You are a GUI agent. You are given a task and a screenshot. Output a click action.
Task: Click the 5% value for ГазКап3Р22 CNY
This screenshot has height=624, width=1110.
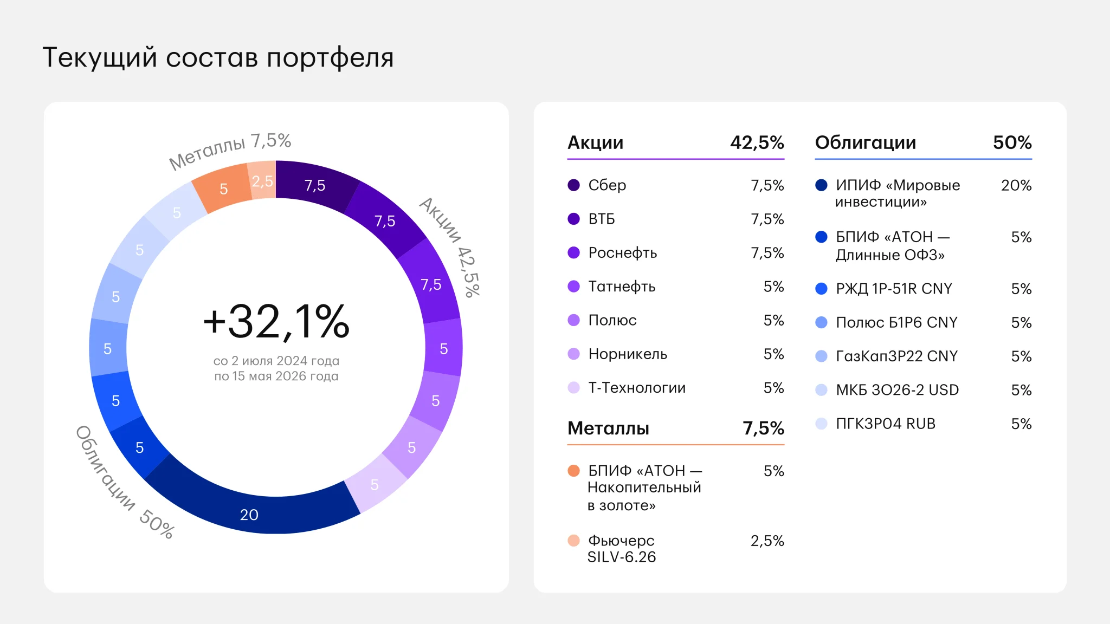[x=1022, y=356]
